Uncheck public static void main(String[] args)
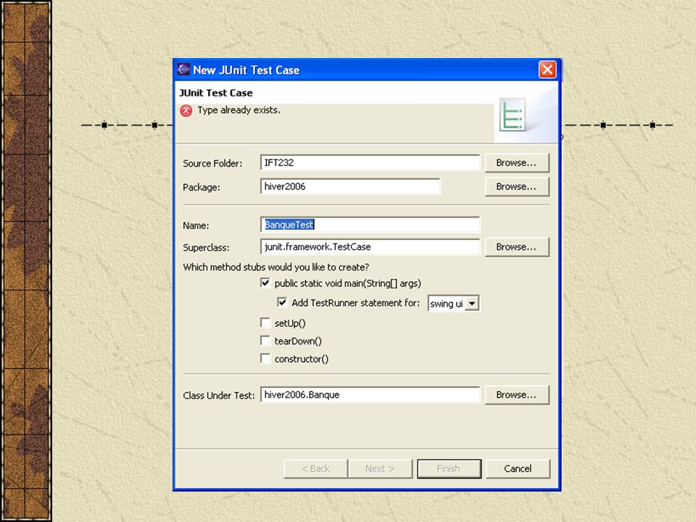 click(265, 283)
